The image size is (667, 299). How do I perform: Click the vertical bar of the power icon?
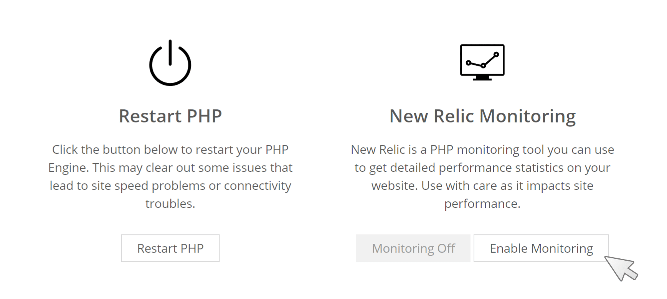[170, 53]
